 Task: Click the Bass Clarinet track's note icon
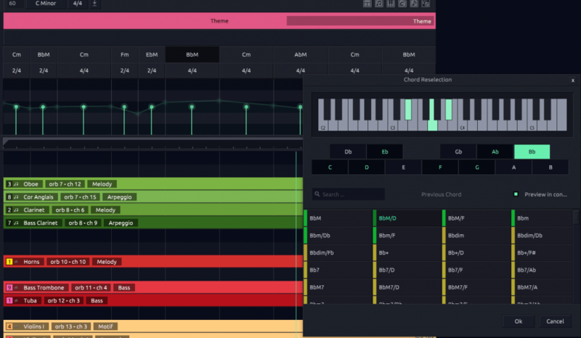[15, 223]
